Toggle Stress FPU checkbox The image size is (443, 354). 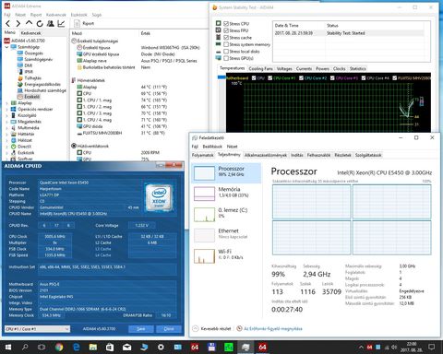click(x=226, y=30)
